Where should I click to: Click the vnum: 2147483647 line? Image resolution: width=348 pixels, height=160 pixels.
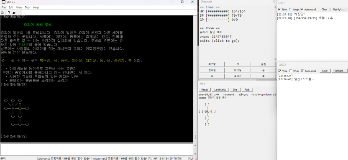[215, 37]
